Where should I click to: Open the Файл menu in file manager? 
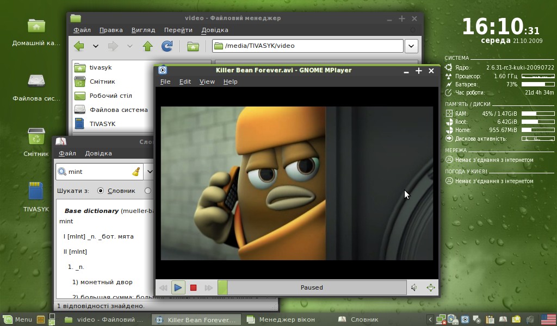(82, 30)
